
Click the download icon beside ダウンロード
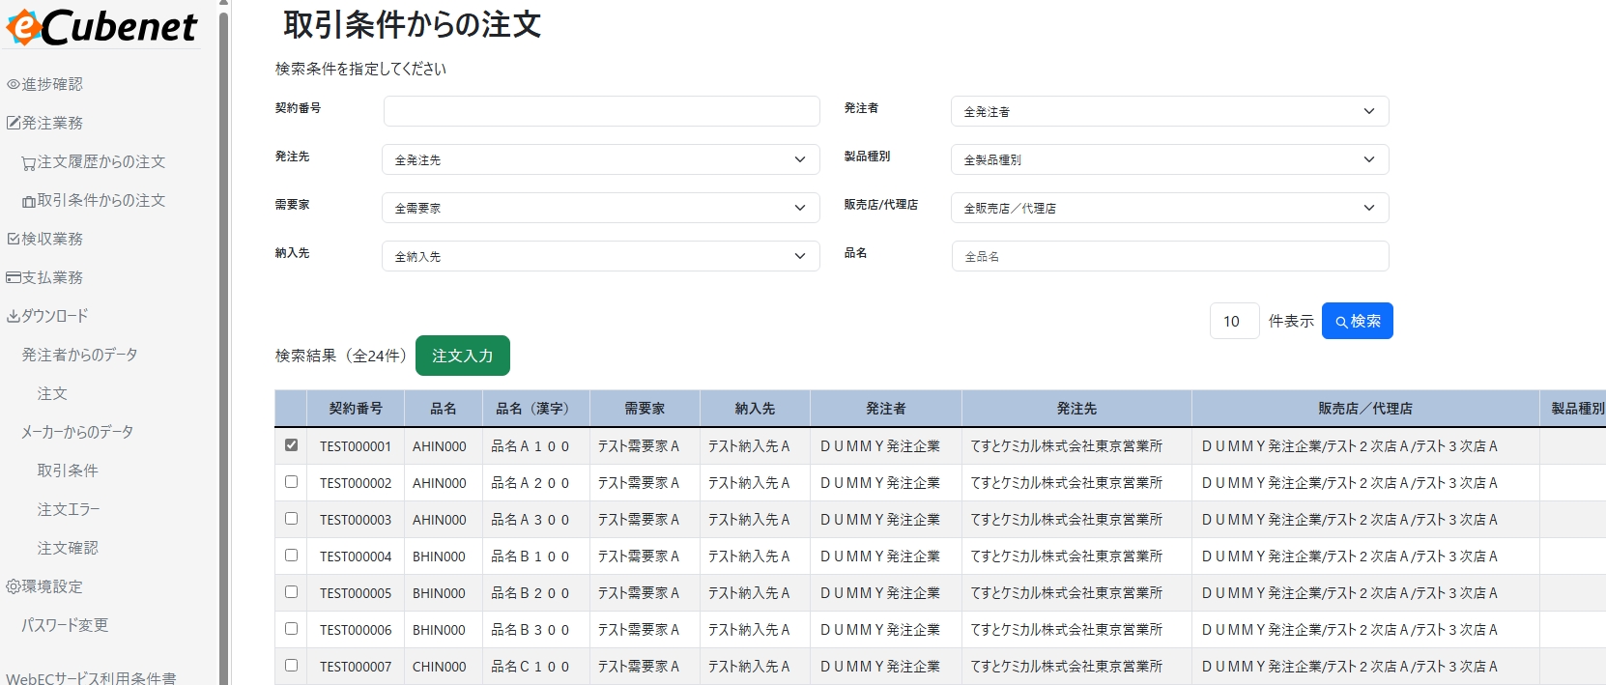(x=14, y=316)
